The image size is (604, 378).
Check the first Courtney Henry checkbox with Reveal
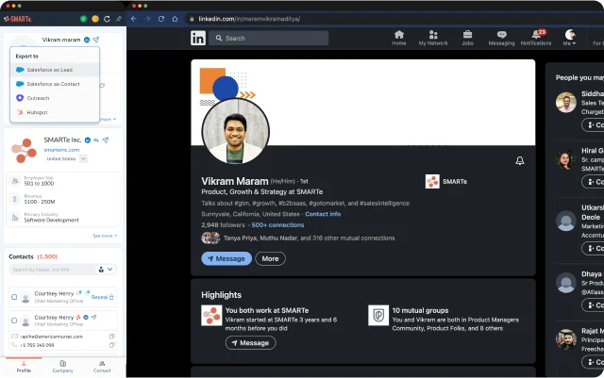tap(14, 297)
